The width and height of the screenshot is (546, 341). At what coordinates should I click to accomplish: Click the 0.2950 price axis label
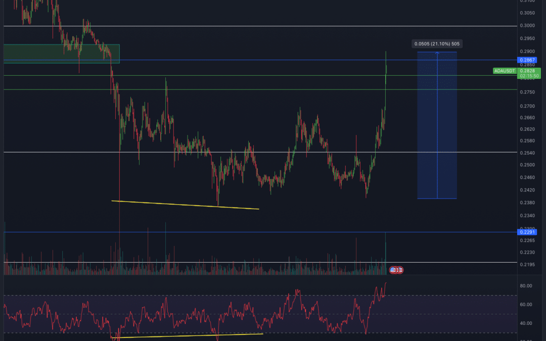(x=527, y=38)
